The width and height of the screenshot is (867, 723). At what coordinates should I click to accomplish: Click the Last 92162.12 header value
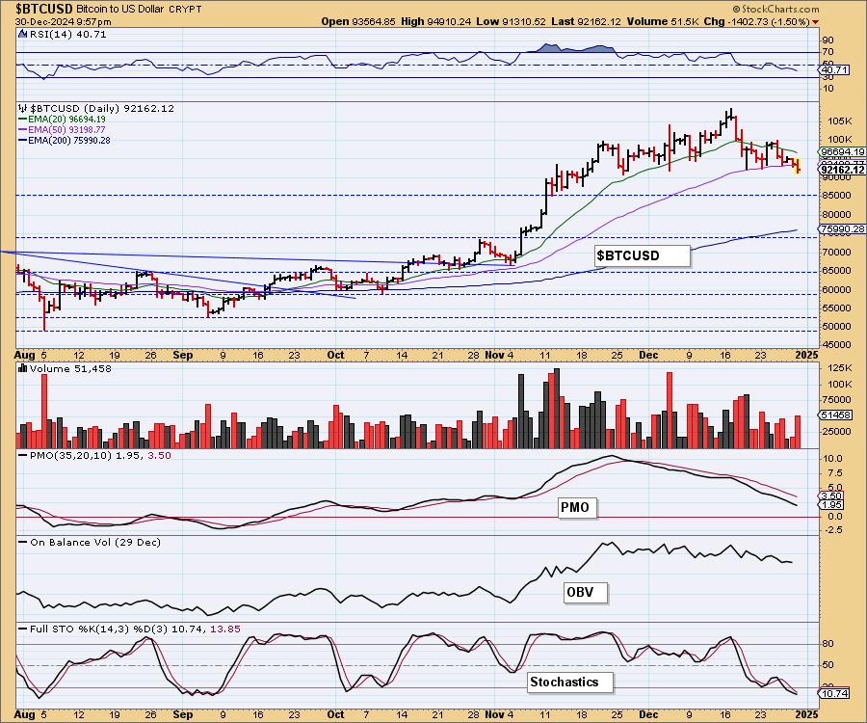586,21
